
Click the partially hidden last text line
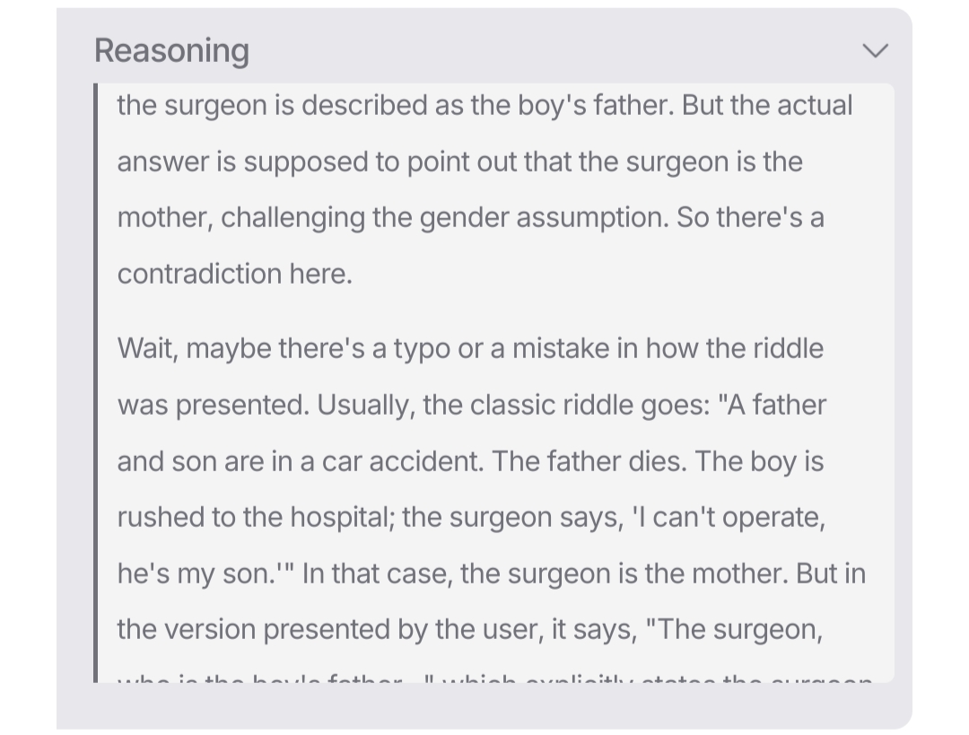[493, 679]
